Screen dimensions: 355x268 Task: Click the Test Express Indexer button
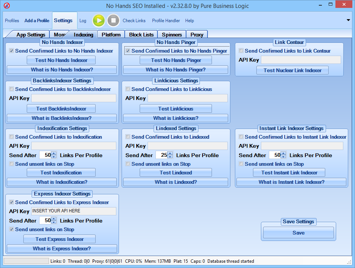[x=59, y=239]
